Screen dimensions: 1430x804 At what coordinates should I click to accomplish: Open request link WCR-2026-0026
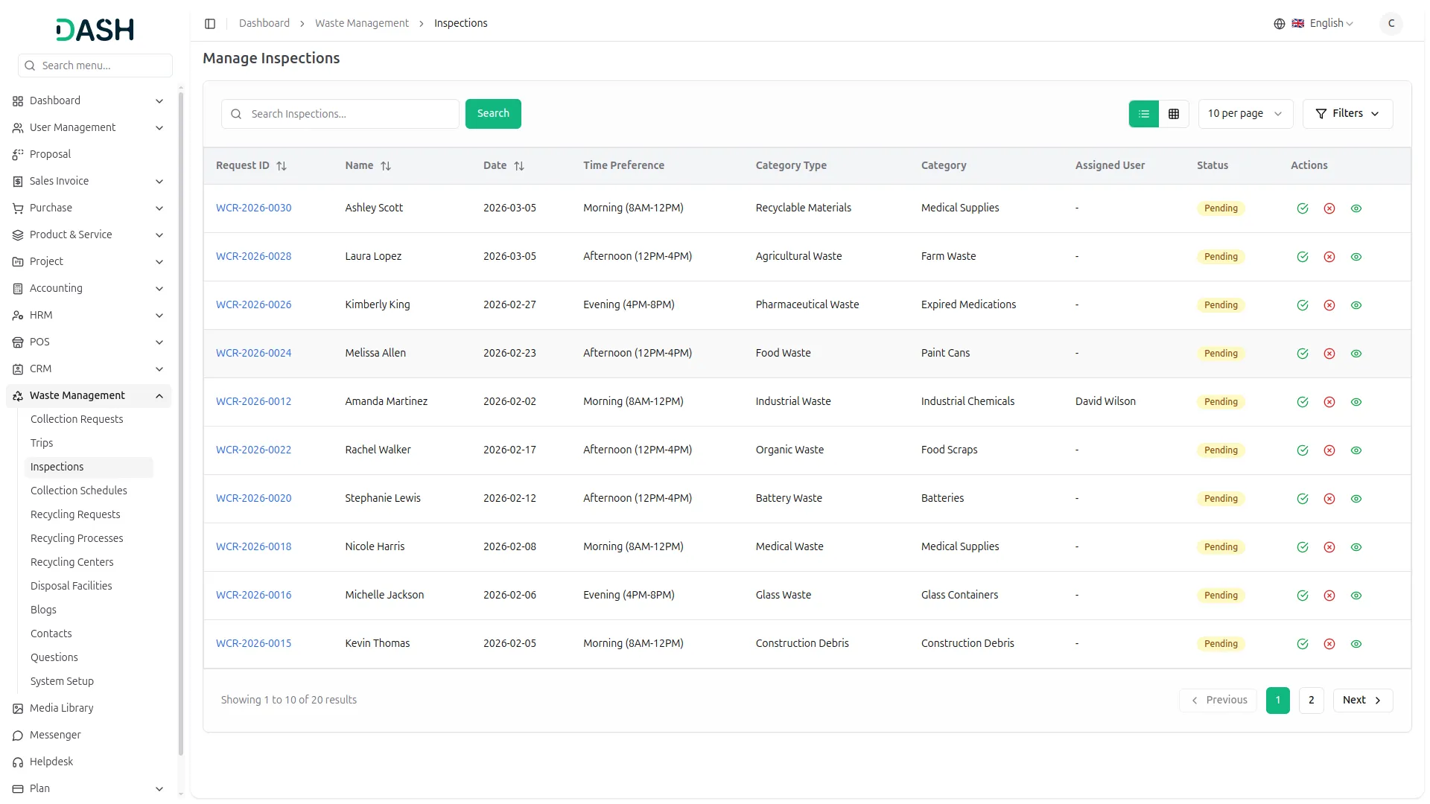[x=254, y=304]
